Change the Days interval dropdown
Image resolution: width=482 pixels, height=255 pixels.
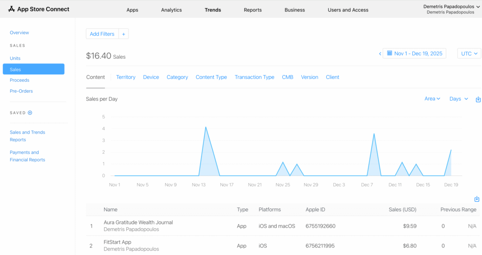[458, 99]
